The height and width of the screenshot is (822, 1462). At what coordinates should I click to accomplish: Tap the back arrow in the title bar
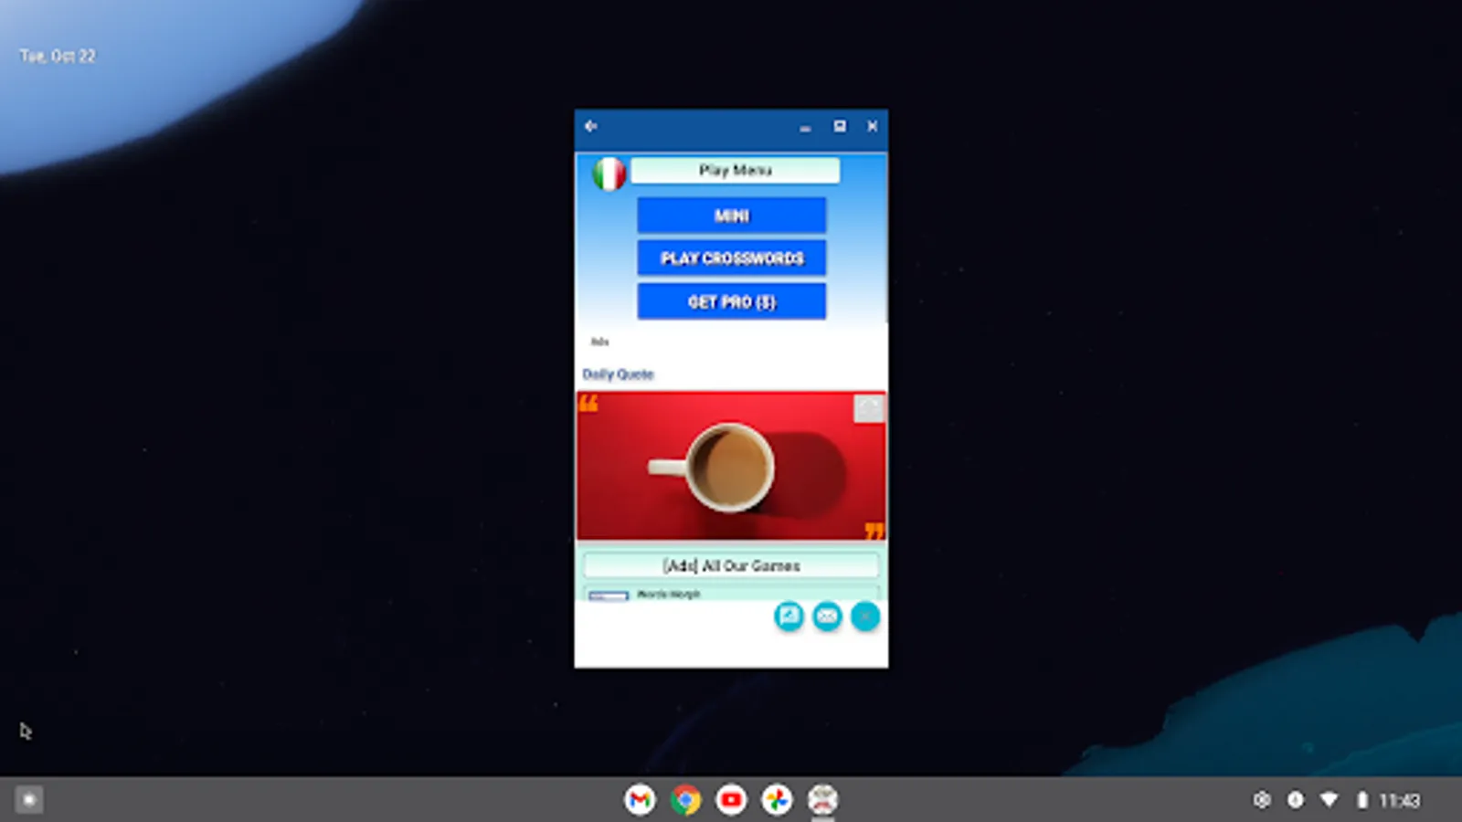(x=589, y=127)
